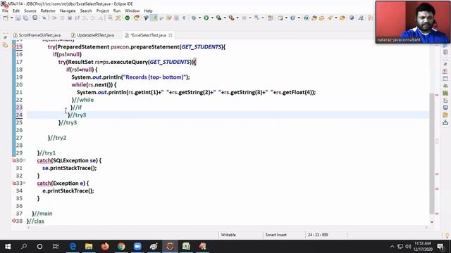Viewport: 451px width, 253px height.
Task: Click the Save All toolbar icon
Action: pyautogui.click(x=25, y=18)
